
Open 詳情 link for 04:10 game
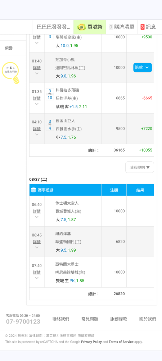pos(37,129)
